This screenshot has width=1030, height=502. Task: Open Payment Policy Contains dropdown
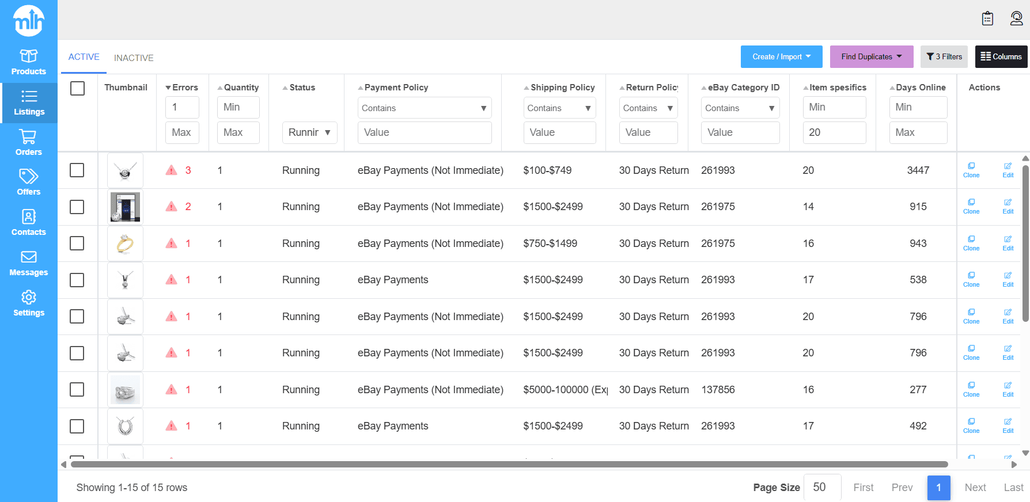(425, 108)
